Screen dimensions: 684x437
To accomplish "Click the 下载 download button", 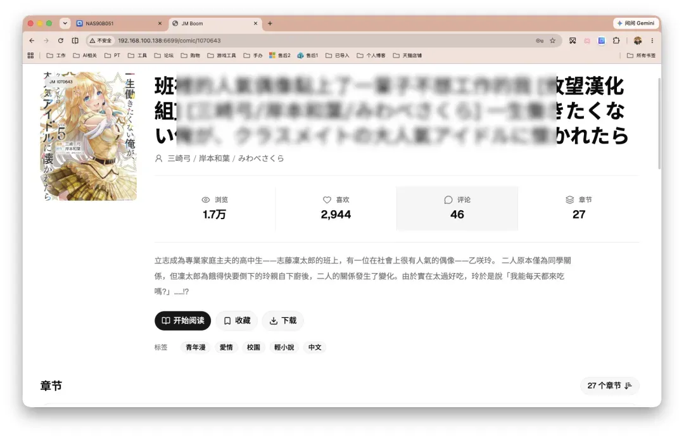I will coord(282,320).
